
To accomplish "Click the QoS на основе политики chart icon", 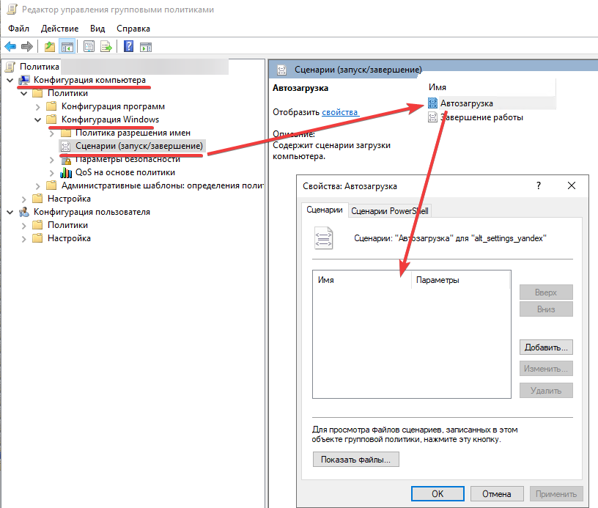I will (x=66, y=172).
